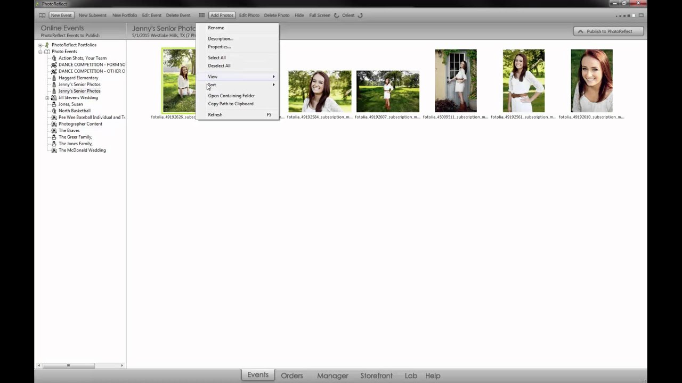Click the tree scrollbar right arrow

tap(121, 365)
